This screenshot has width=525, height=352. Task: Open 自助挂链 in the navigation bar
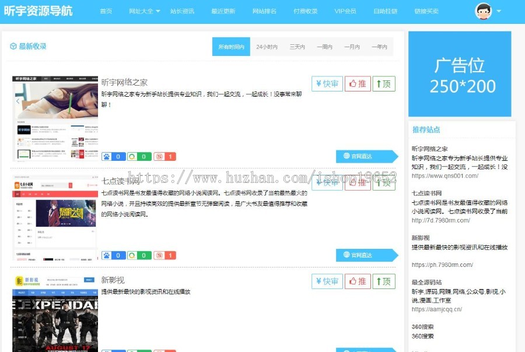pos(386,11)
